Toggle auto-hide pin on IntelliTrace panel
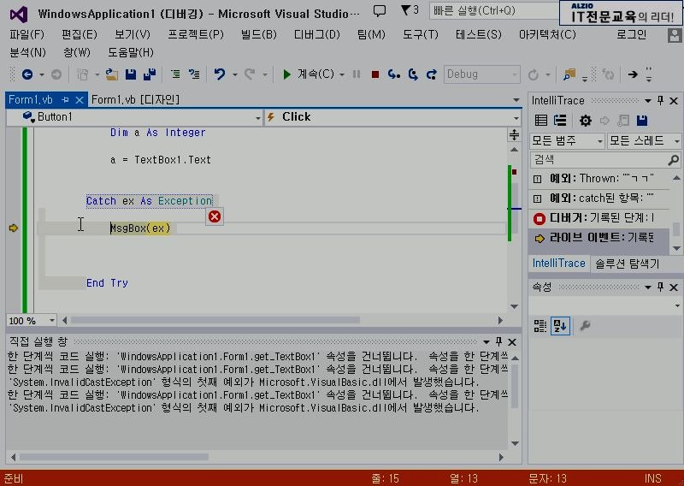The height and width of the screenshot is (486, 684). [660, 101]
